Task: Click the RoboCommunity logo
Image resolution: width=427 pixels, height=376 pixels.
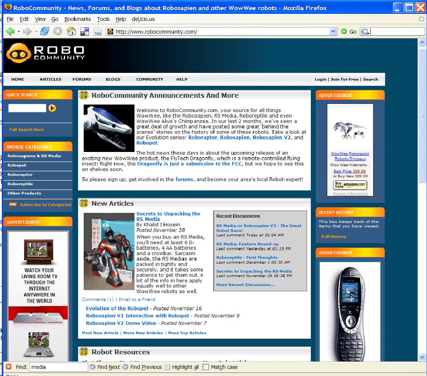Action: pos(46,53)
